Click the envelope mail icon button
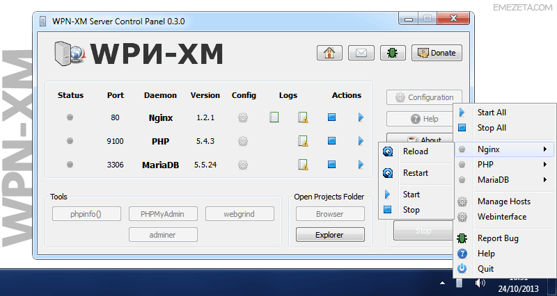Image resolution: width=557 pixels, height=296 pixels. [361, 53]
